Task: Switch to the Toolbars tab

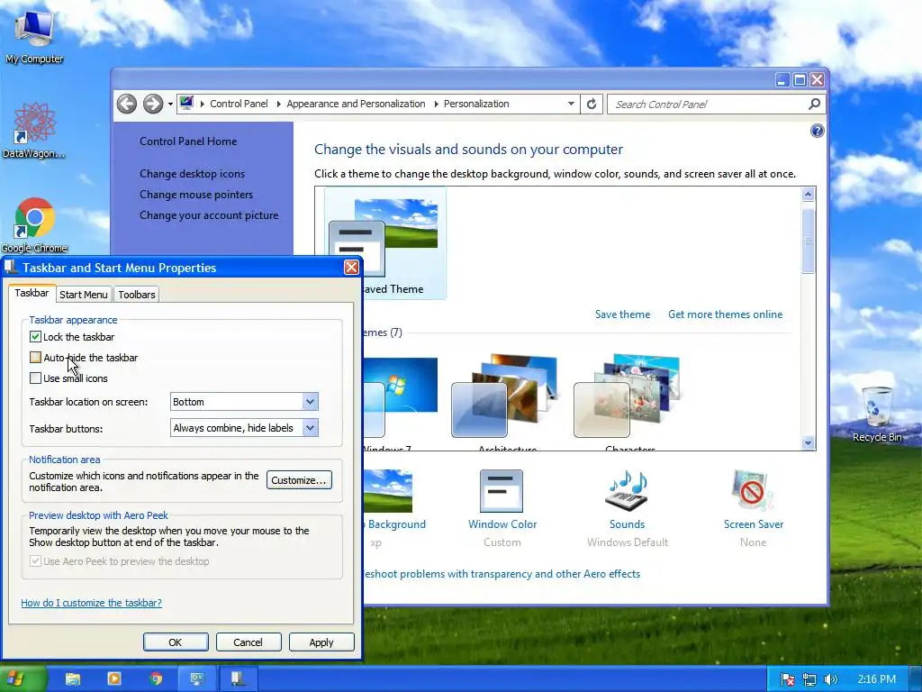Action: pyautogui.click(x=137, y=295)
